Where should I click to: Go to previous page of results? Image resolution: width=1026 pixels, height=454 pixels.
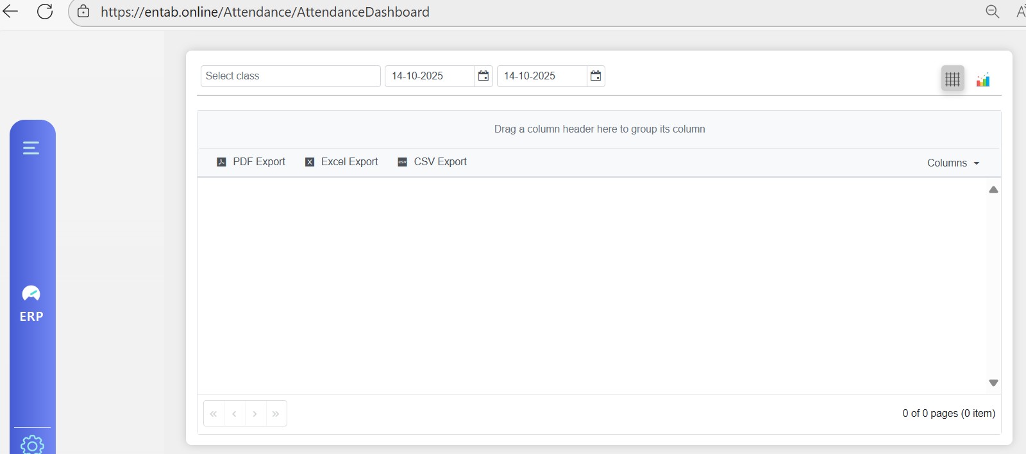(235, 414)
